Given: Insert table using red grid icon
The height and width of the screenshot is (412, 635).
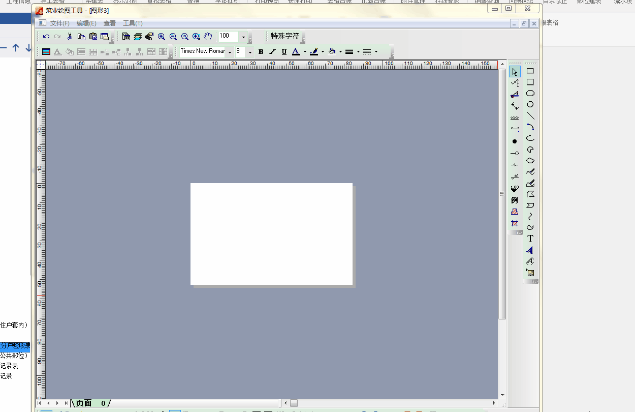Looking at the screenshot, I should click(46, 51).
